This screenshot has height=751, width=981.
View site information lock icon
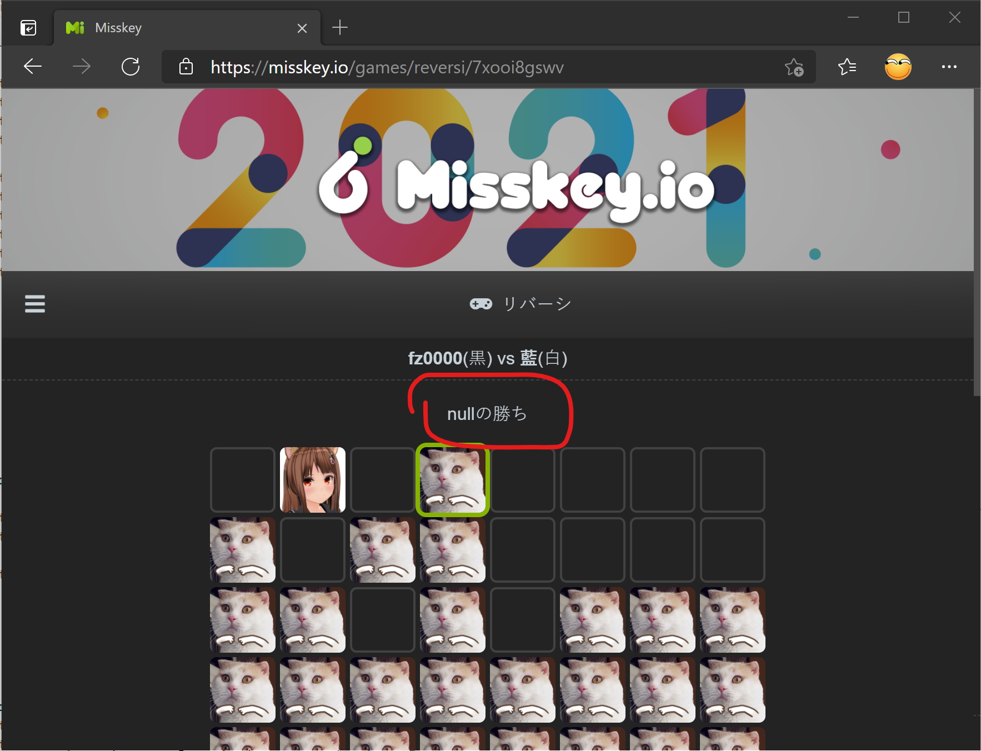click(x=186, y=67)
